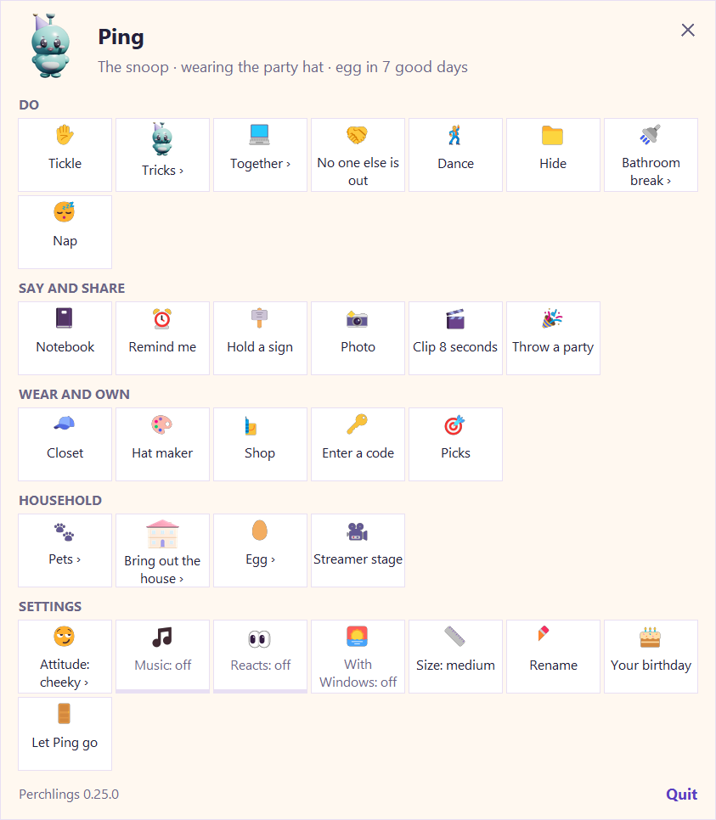The width and height of the screenshot is (716, 820).
Task: Click the Hide folder tile
Action: 553,154
